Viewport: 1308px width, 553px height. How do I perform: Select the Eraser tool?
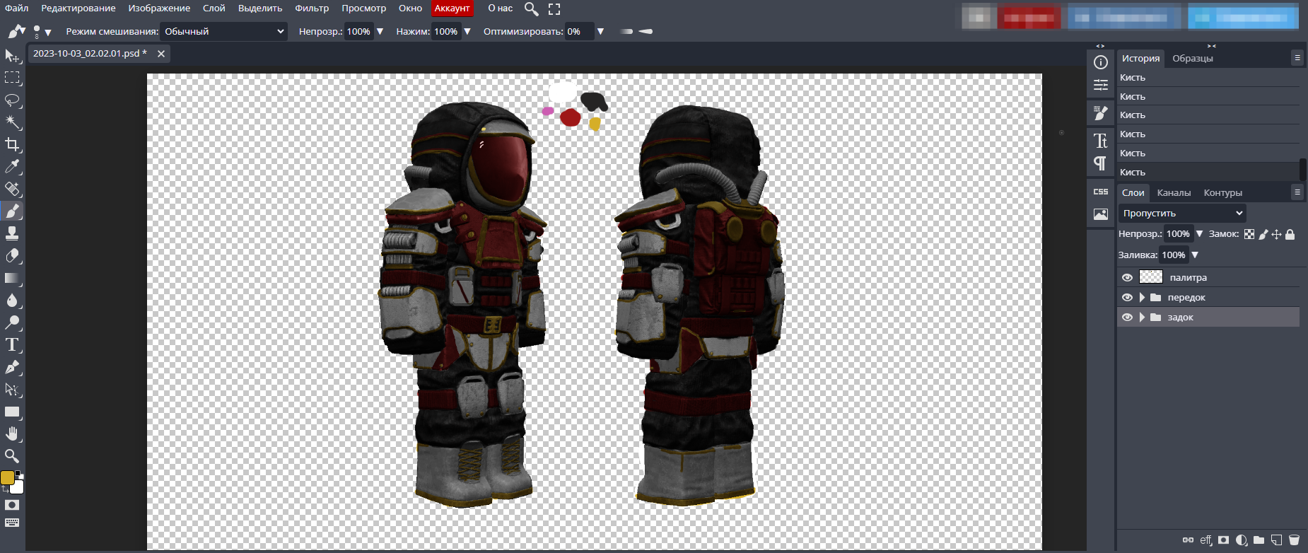click(x=12, y=256)
